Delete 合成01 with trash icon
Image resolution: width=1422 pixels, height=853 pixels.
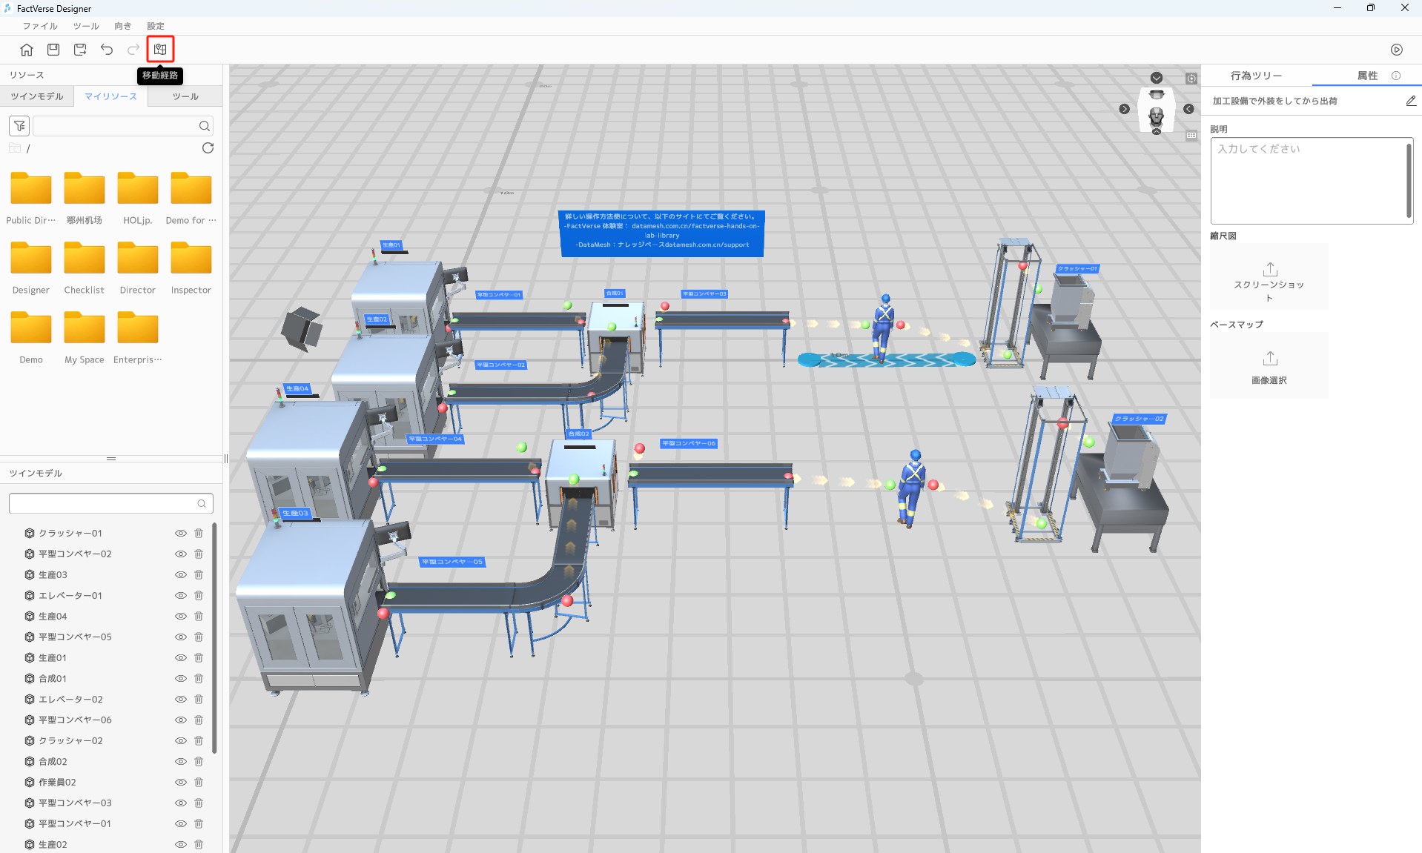(x=199, y=678)
